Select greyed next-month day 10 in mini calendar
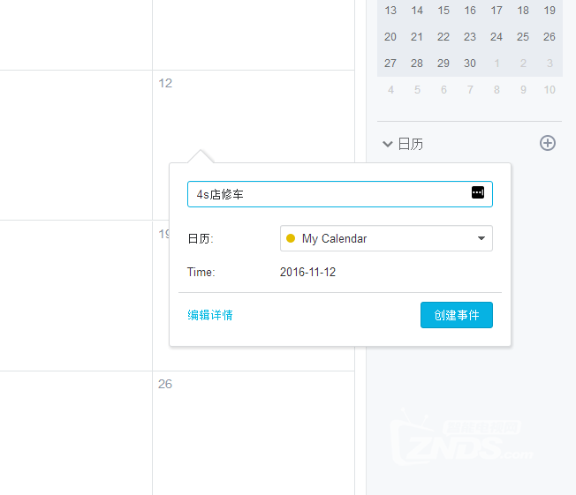Screen dimensions: 576x495 pos(549,89)
